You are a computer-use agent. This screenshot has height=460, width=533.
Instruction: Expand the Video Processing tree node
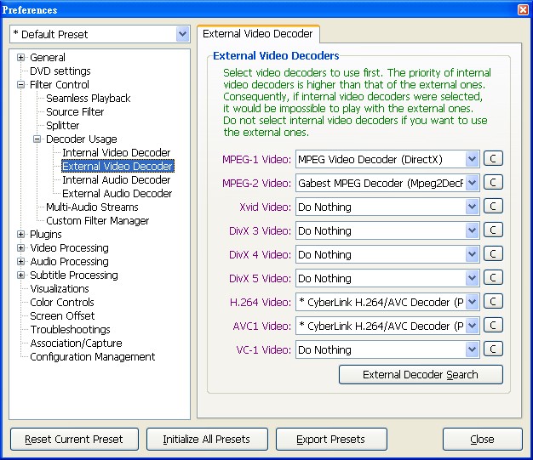(x=21, y=248)
